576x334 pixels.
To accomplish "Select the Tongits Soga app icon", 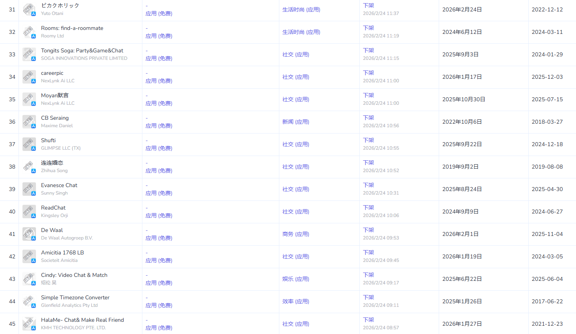I will [x=29, y=54].
